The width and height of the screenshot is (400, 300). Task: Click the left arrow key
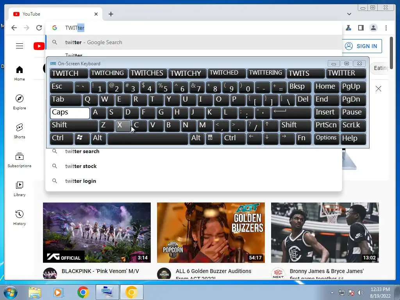[x=254, y=139]
